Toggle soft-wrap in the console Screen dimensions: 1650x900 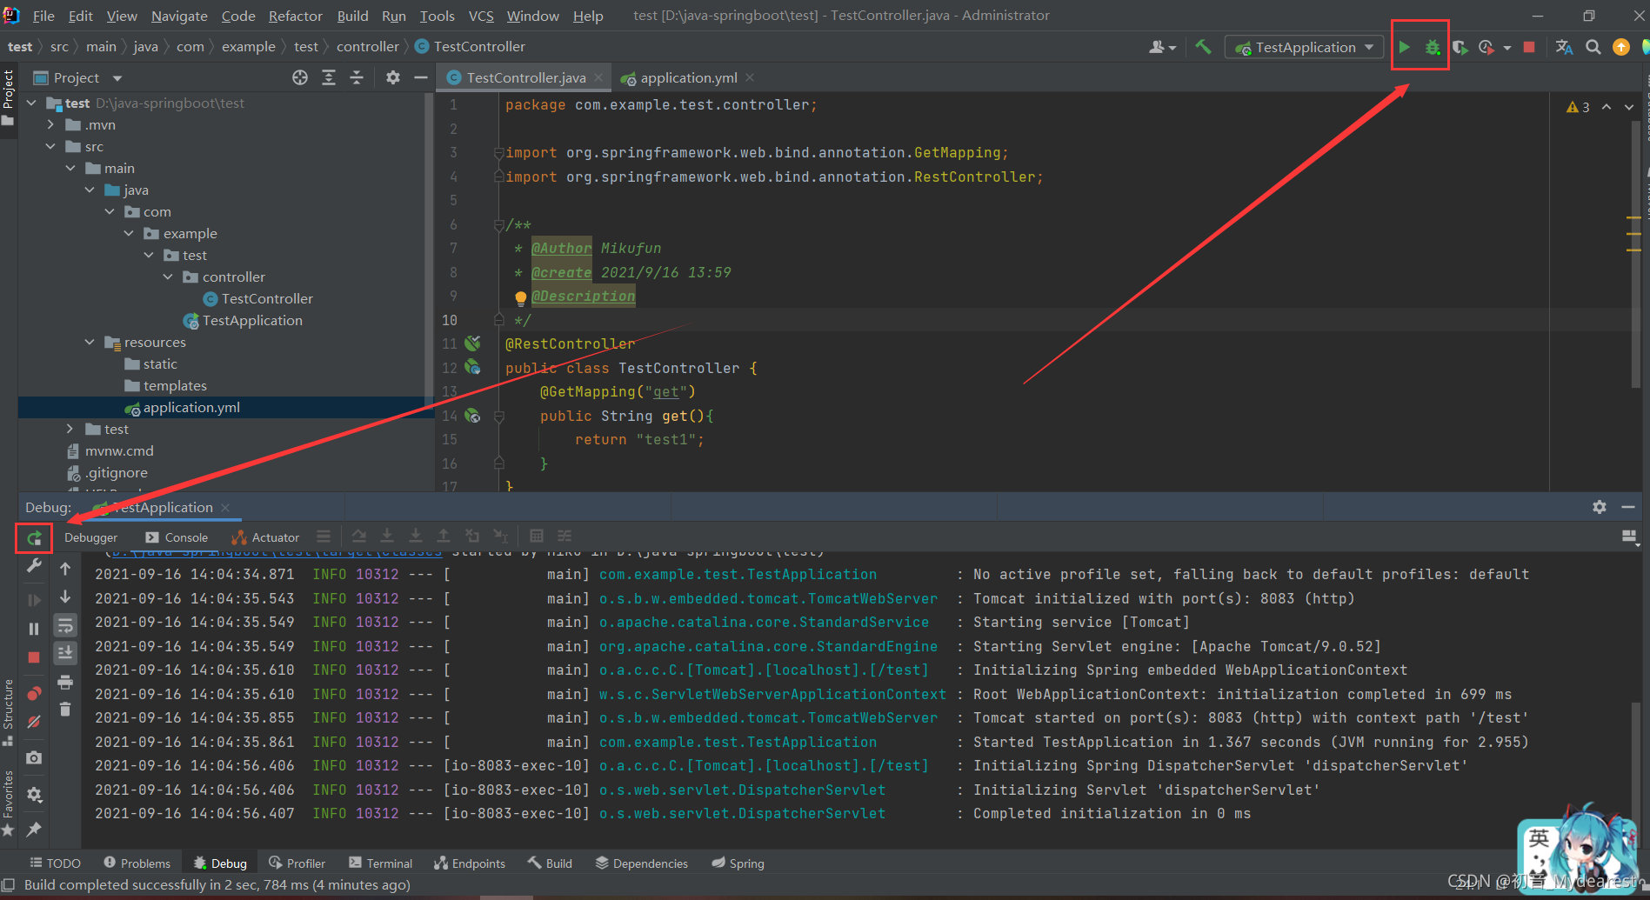pyautogui.click(x=65, y=625)
